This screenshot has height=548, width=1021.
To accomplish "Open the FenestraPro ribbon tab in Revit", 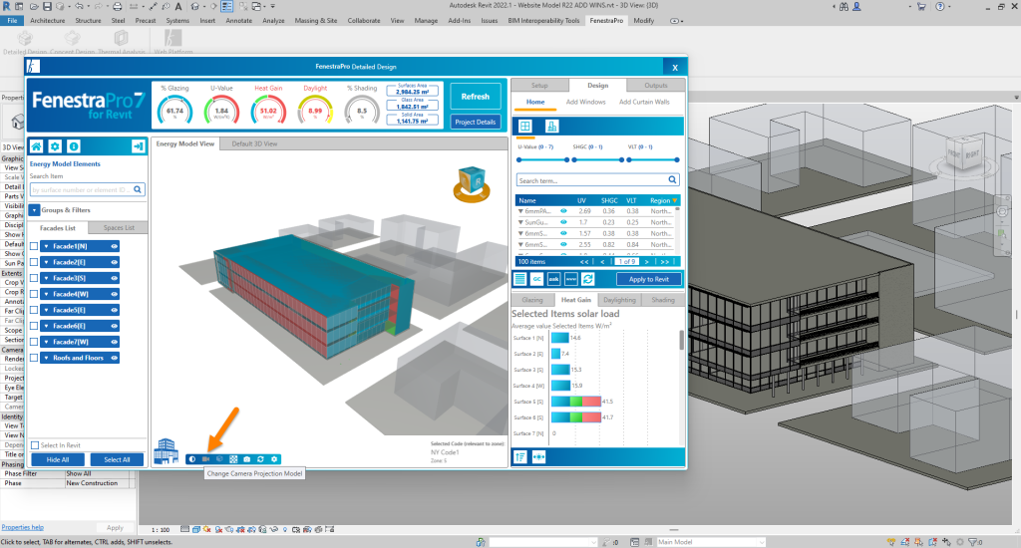I will coord(606,21).
